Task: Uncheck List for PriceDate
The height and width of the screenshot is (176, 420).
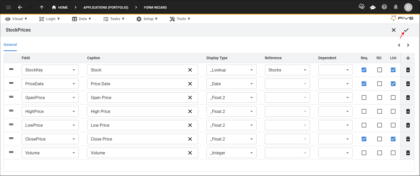Action: [393, 84]
